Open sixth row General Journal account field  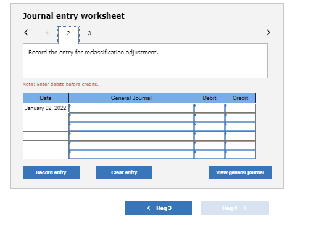[131, 154]
